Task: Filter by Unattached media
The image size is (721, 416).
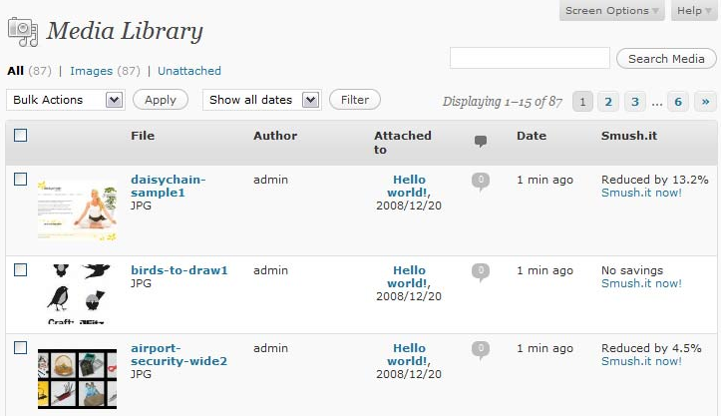Action: click(189, 71)
